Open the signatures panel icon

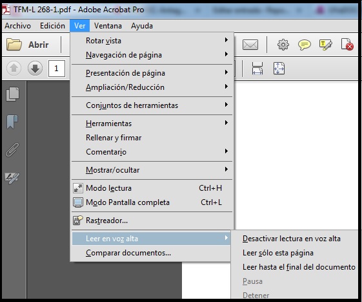(12, 178)
